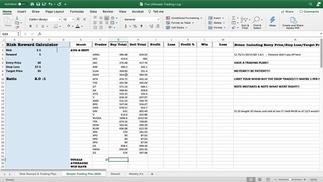Click the Copy icon
Image resolution: width=323 pixels, height=182 pixels.
tap(17, 23)
